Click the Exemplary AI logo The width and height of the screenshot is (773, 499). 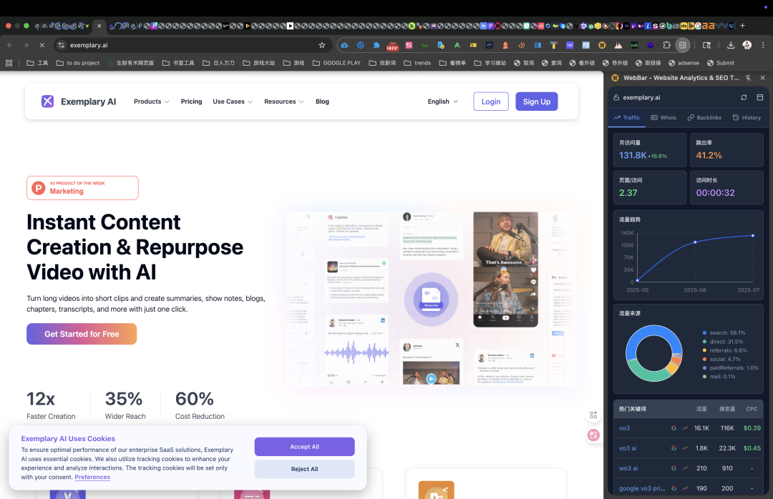point(79,102)
